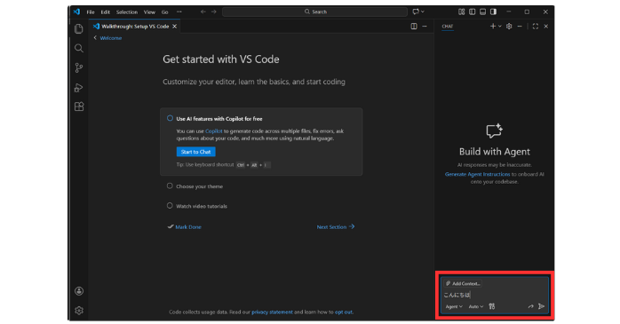Image resolution: width=620 pixels, height=324 pixels.
Task: Open Customize Layout icon in title bar
Action: (461, 12)
